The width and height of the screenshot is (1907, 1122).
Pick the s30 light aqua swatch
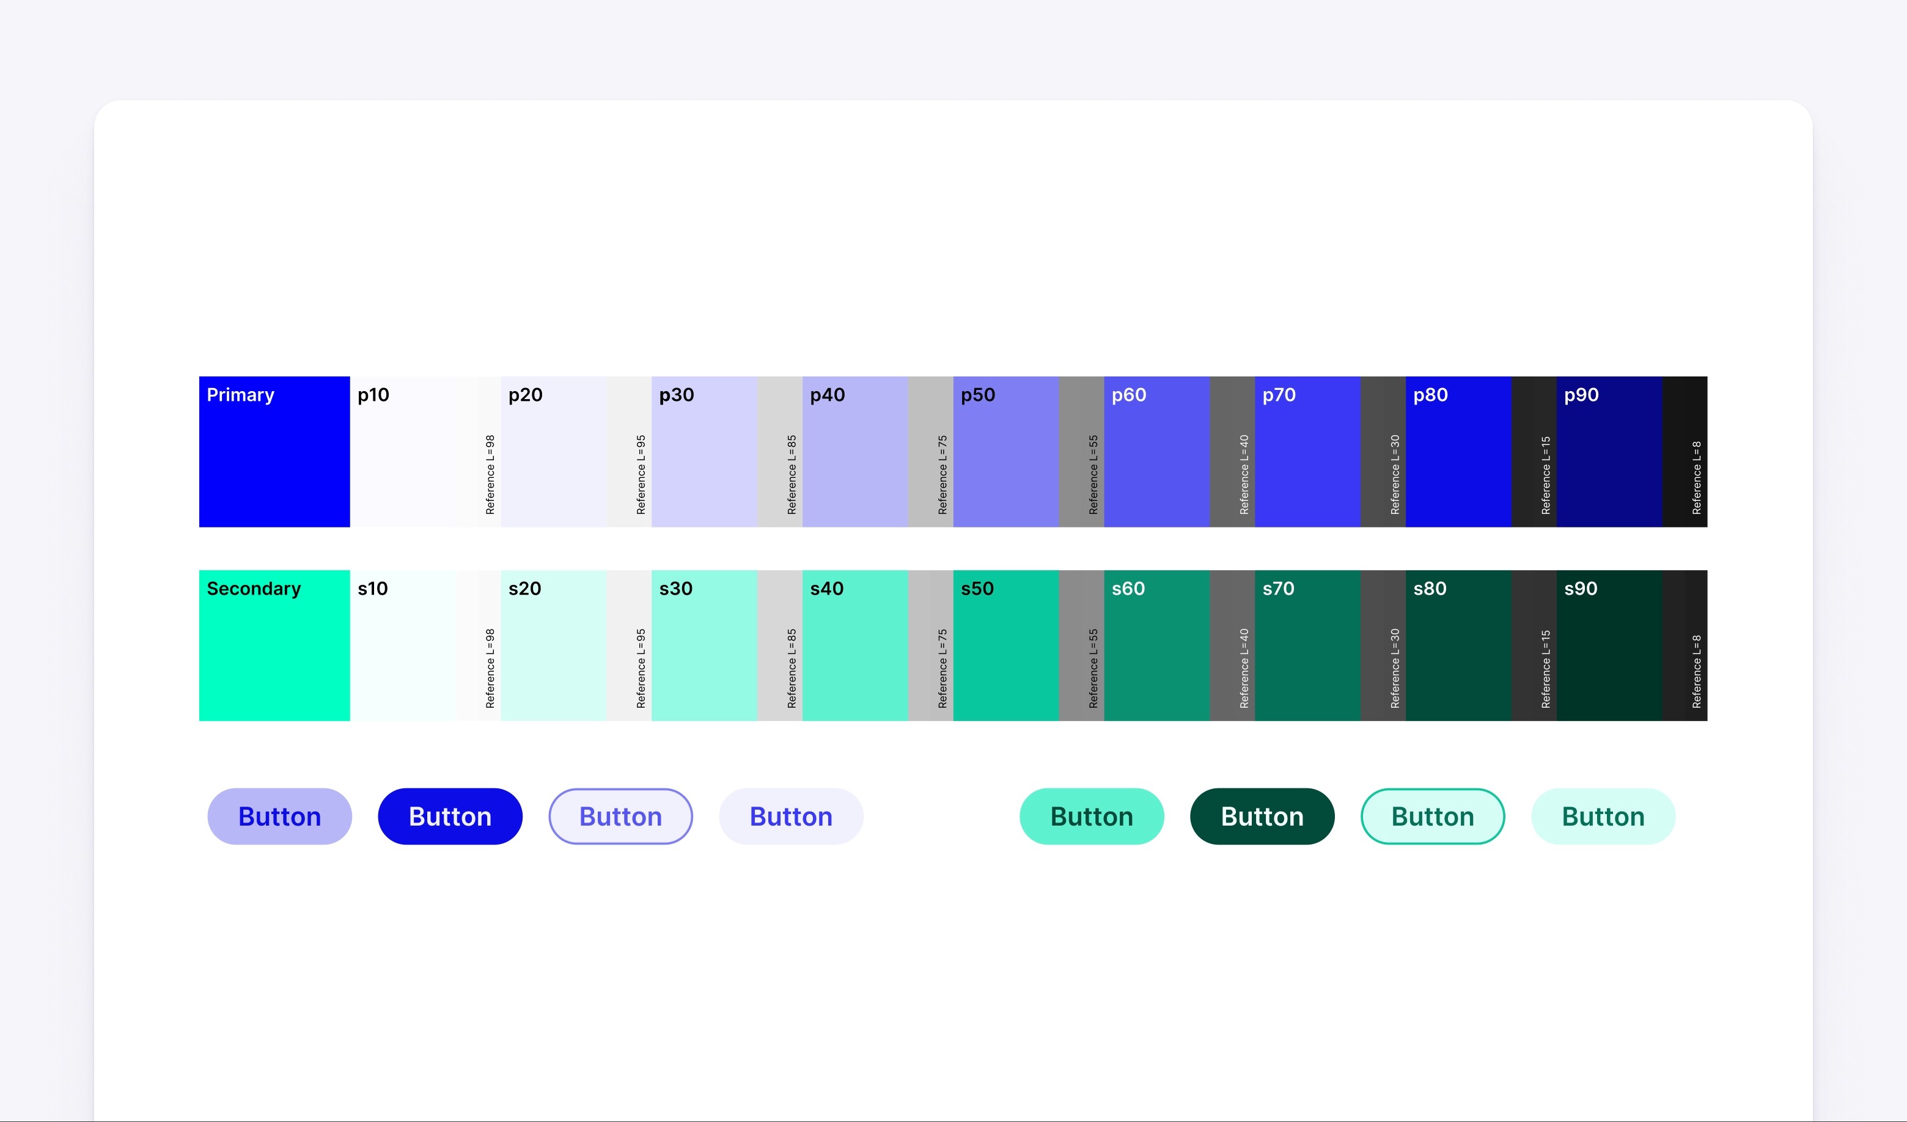click(704, 654)
